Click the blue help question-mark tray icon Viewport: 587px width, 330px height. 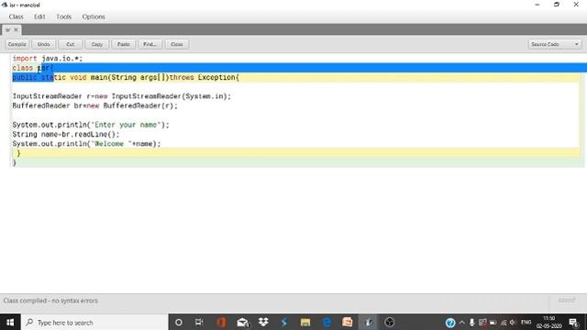(x=450, y=323)
